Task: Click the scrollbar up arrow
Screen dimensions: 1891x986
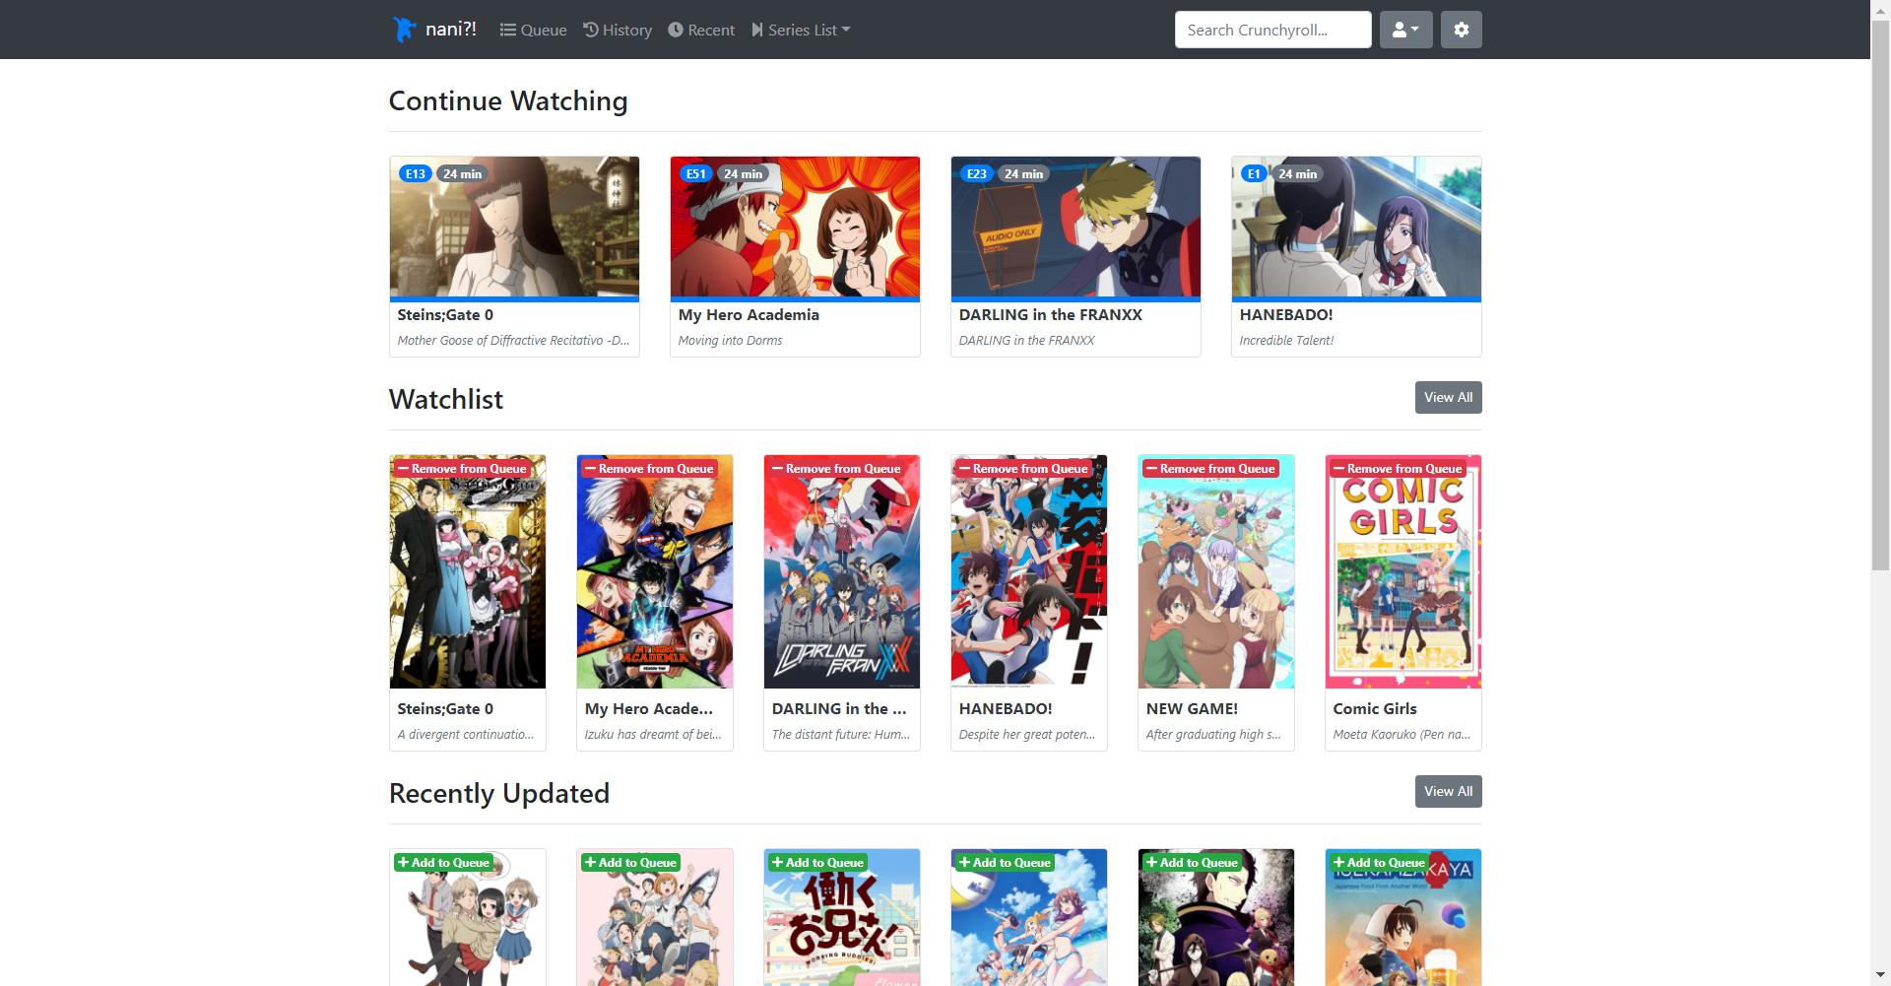Action: coord(1880,9)
